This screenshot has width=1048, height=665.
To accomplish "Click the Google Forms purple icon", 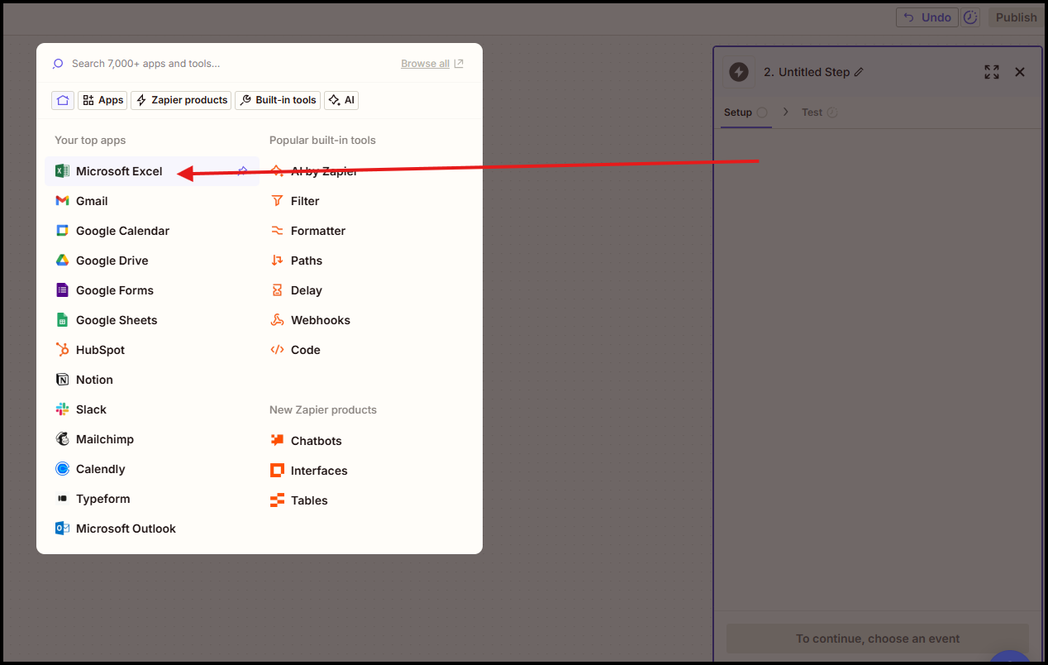I will coord(62,290).
